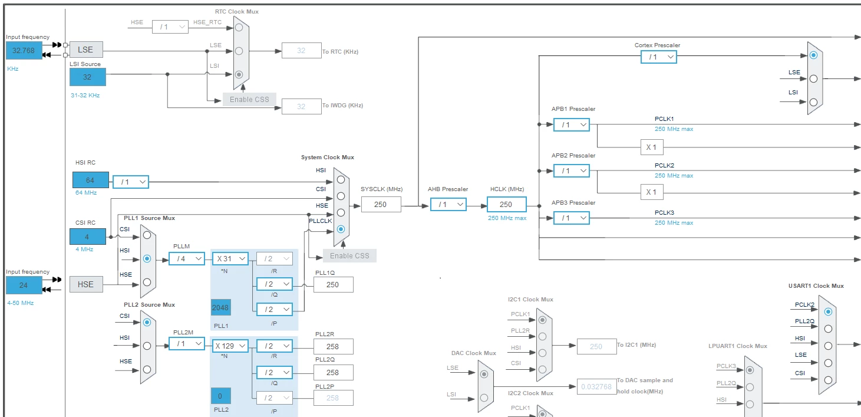Click the APB2 X 1 multiplier box
The image size is (861, 417).
point(652,192)
